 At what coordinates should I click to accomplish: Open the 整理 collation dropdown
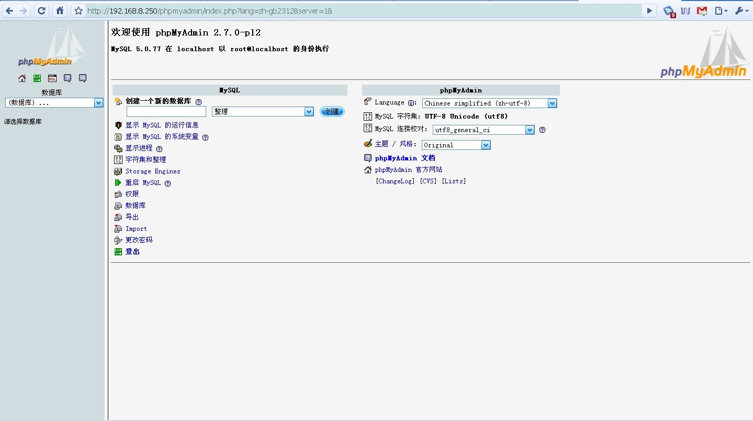tap(263, 111)
